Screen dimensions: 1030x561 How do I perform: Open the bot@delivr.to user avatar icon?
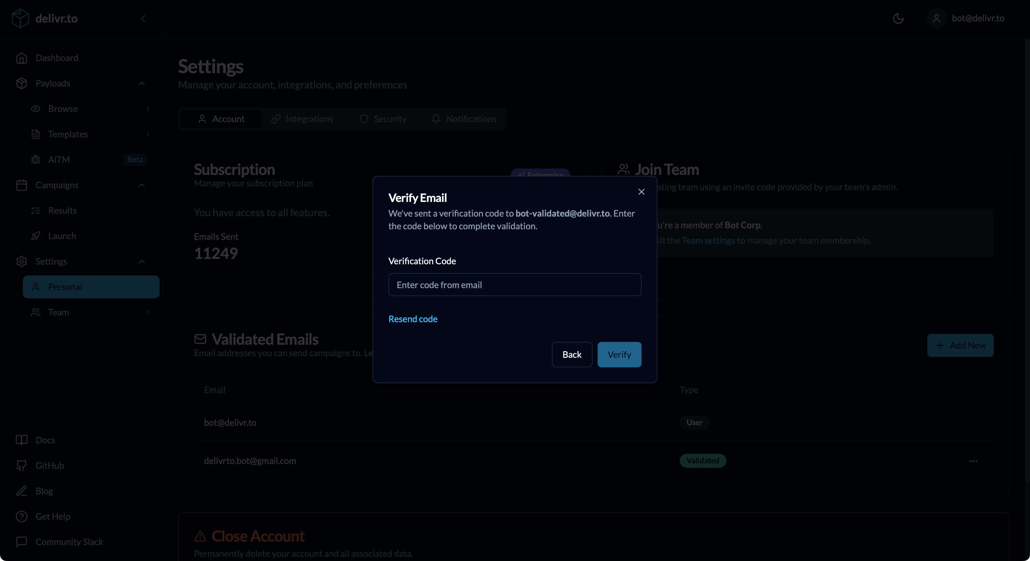click(936, 18)
